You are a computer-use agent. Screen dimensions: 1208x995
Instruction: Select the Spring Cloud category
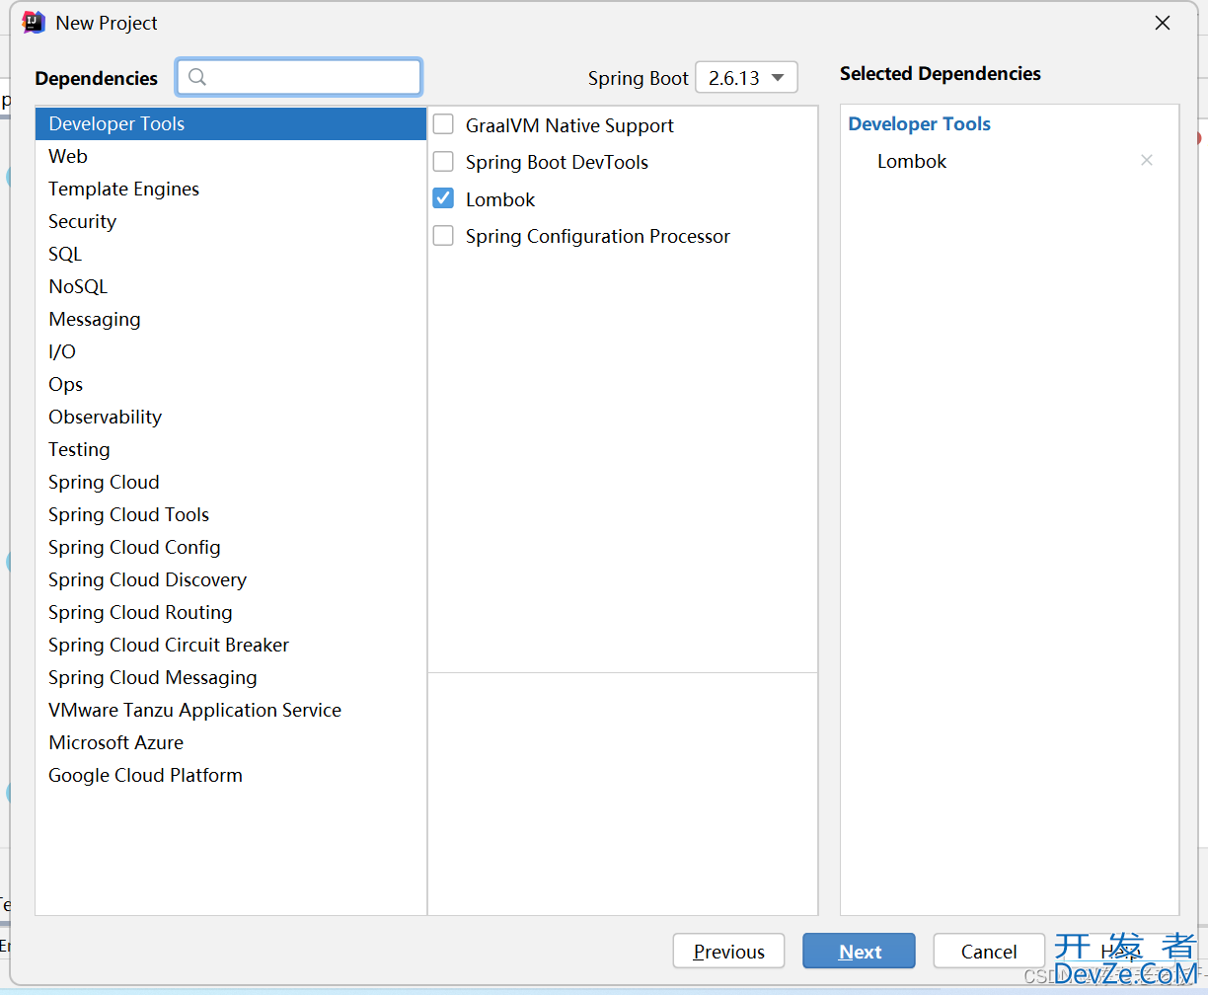coord(231,482)
